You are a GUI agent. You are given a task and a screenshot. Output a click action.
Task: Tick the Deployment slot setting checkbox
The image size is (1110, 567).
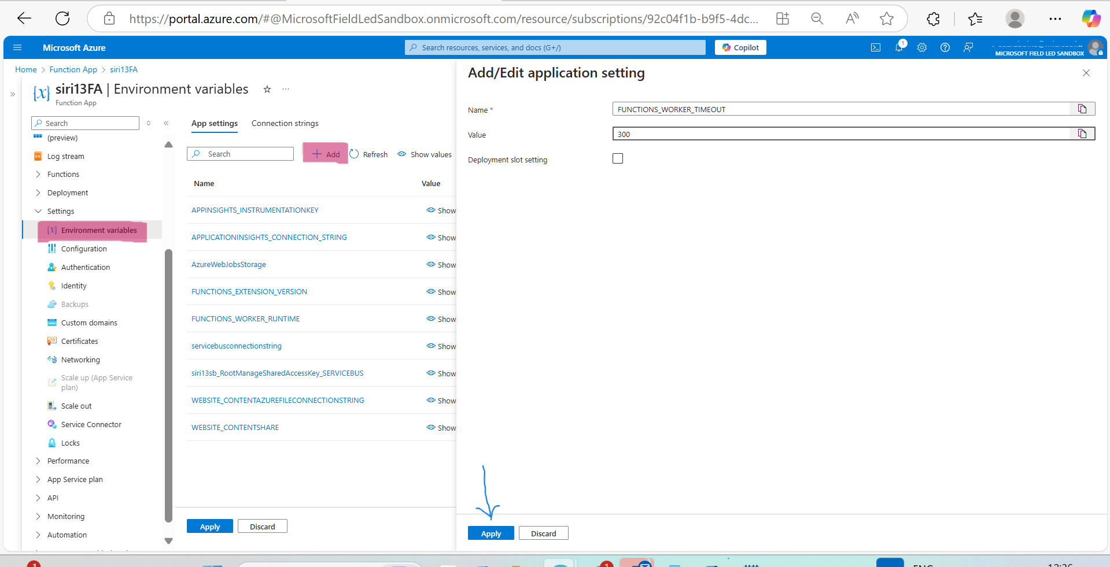tap(618, 158)
